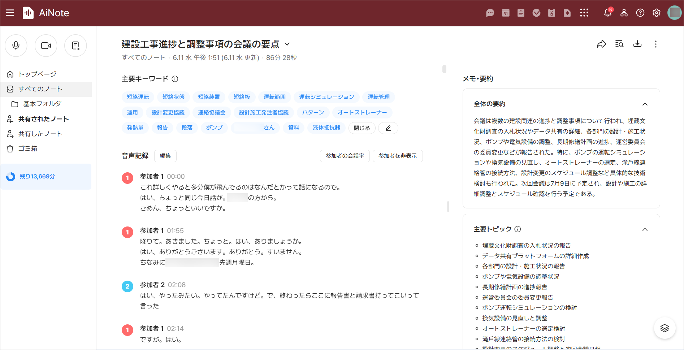The image size is (684, 350).
Task: Open 共有されたノート in sidebar
Action: 43,119
